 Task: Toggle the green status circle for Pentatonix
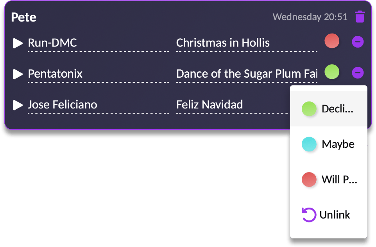[x=332, y=72]
